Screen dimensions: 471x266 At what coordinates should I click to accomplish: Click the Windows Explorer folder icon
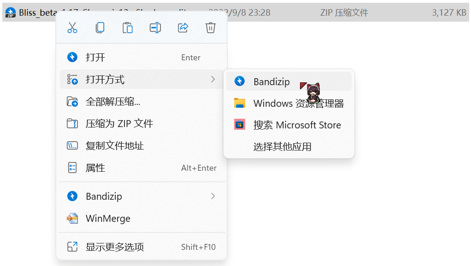(239, 103)
